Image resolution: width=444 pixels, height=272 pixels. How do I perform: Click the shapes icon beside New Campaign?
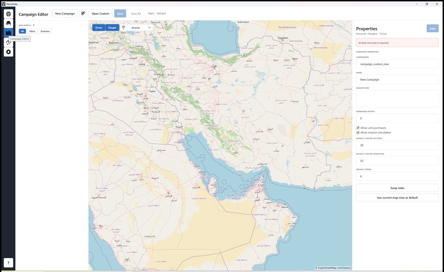coord(83,13)
